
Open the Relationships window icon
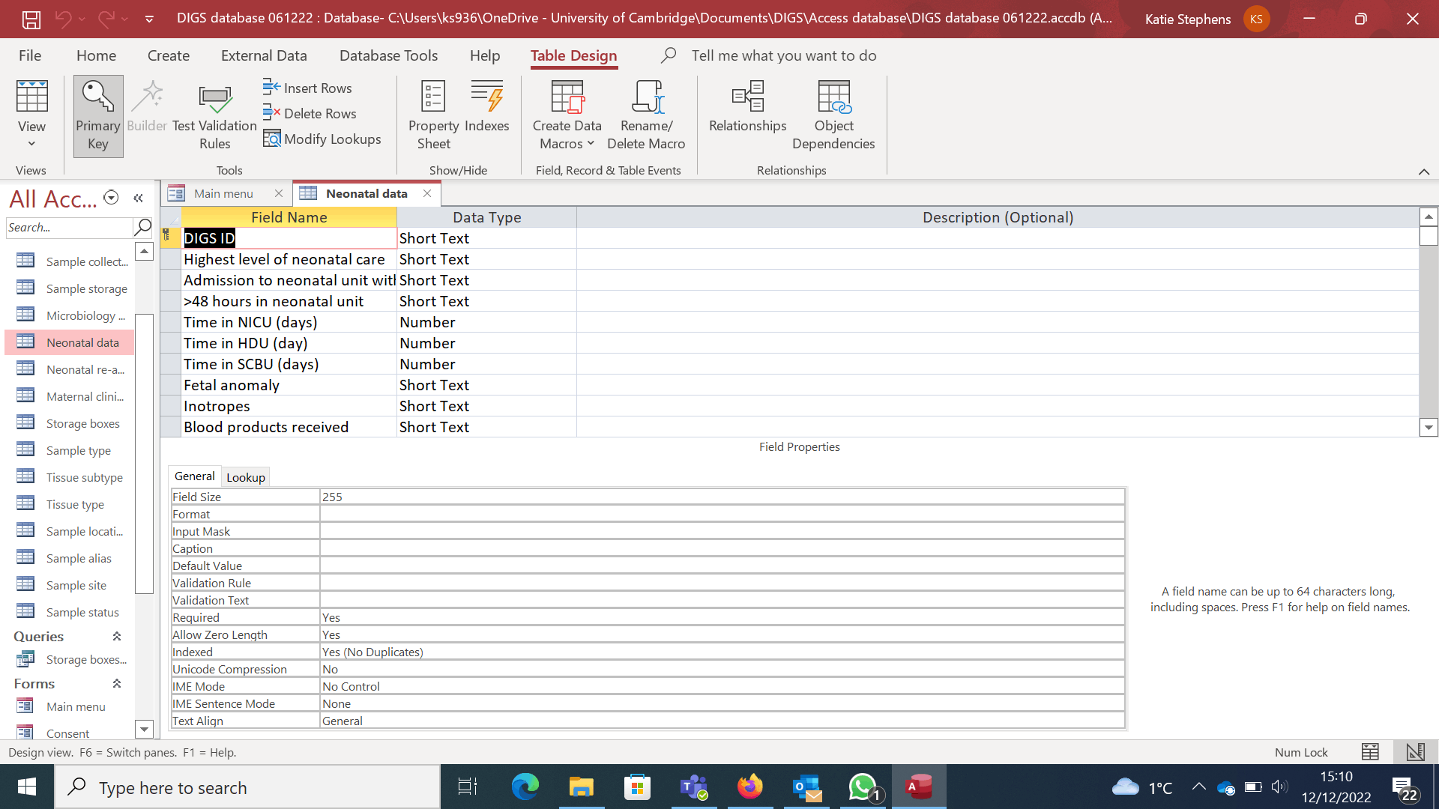747,97
